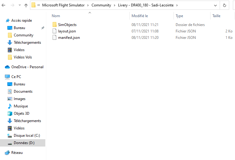Image resolution: width=235 pixels, height=160 pixels.
Task: Sort files by Modifié le column
Action: coord(140,16)
